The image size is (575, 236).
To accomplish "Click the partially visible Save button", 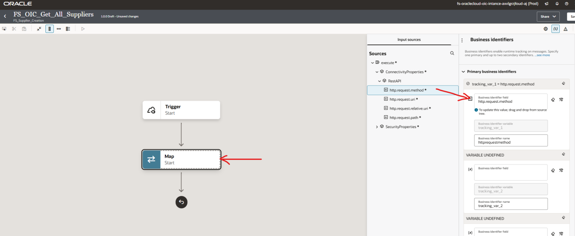I will tap(571, 16).
